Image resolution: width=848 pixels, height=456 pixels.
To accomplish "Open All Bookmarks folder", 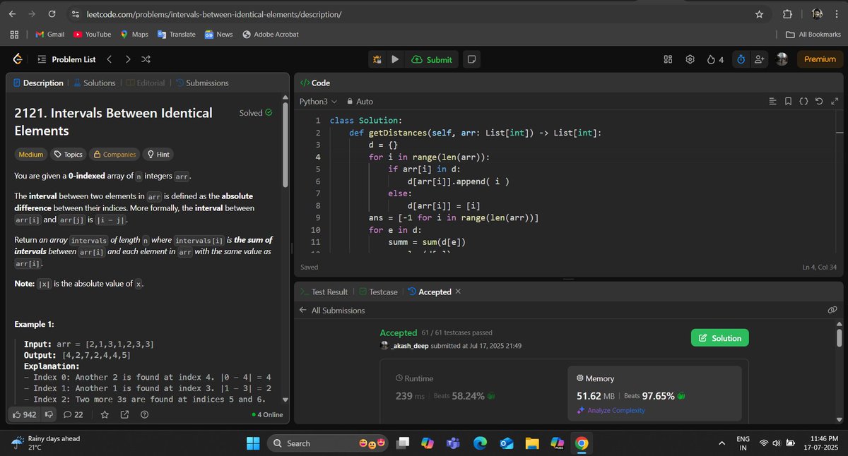I will click(x=813, y=34).
